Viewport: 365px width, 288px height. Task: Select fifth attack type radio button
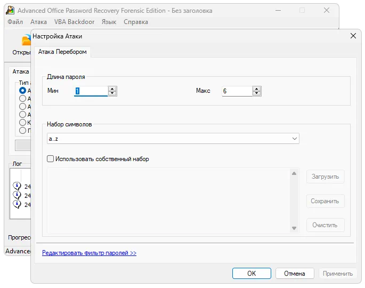22,122
